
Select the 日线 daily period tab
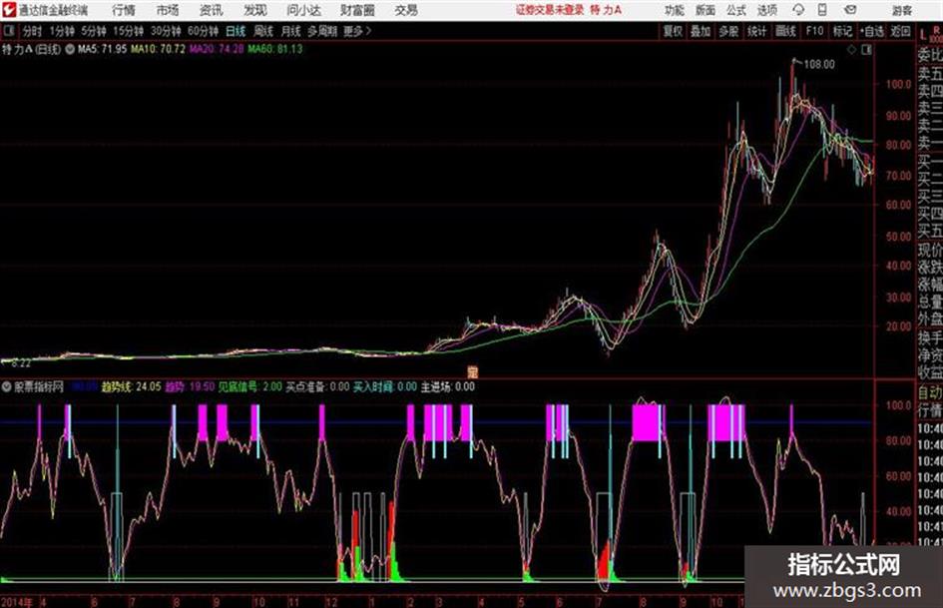point(236,31)
